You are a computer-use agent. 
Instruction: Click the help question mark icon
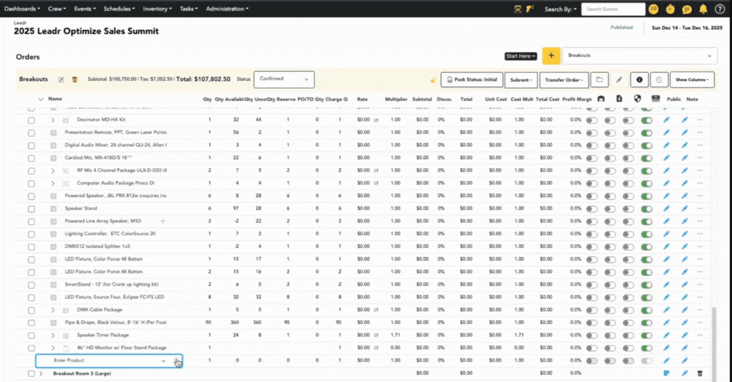tap(719, 9)
